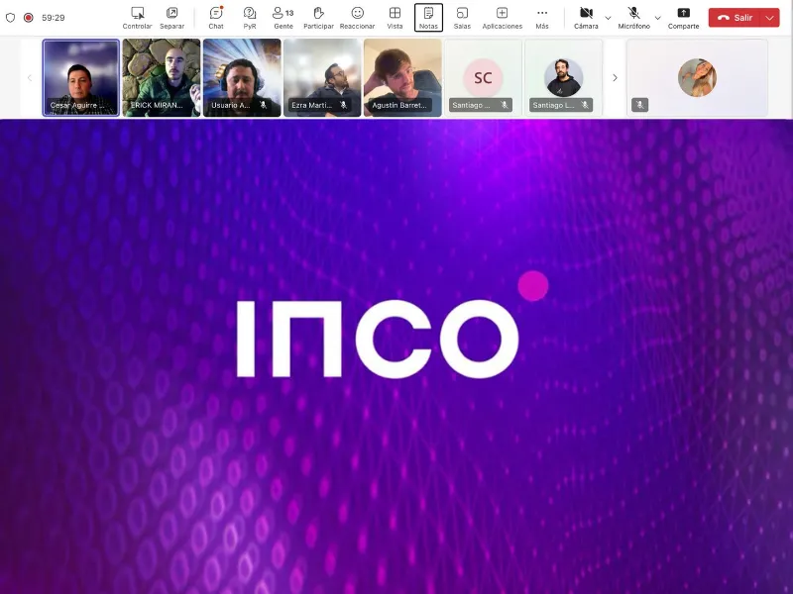Turn on the Cámara

click(x=586, y=17)
